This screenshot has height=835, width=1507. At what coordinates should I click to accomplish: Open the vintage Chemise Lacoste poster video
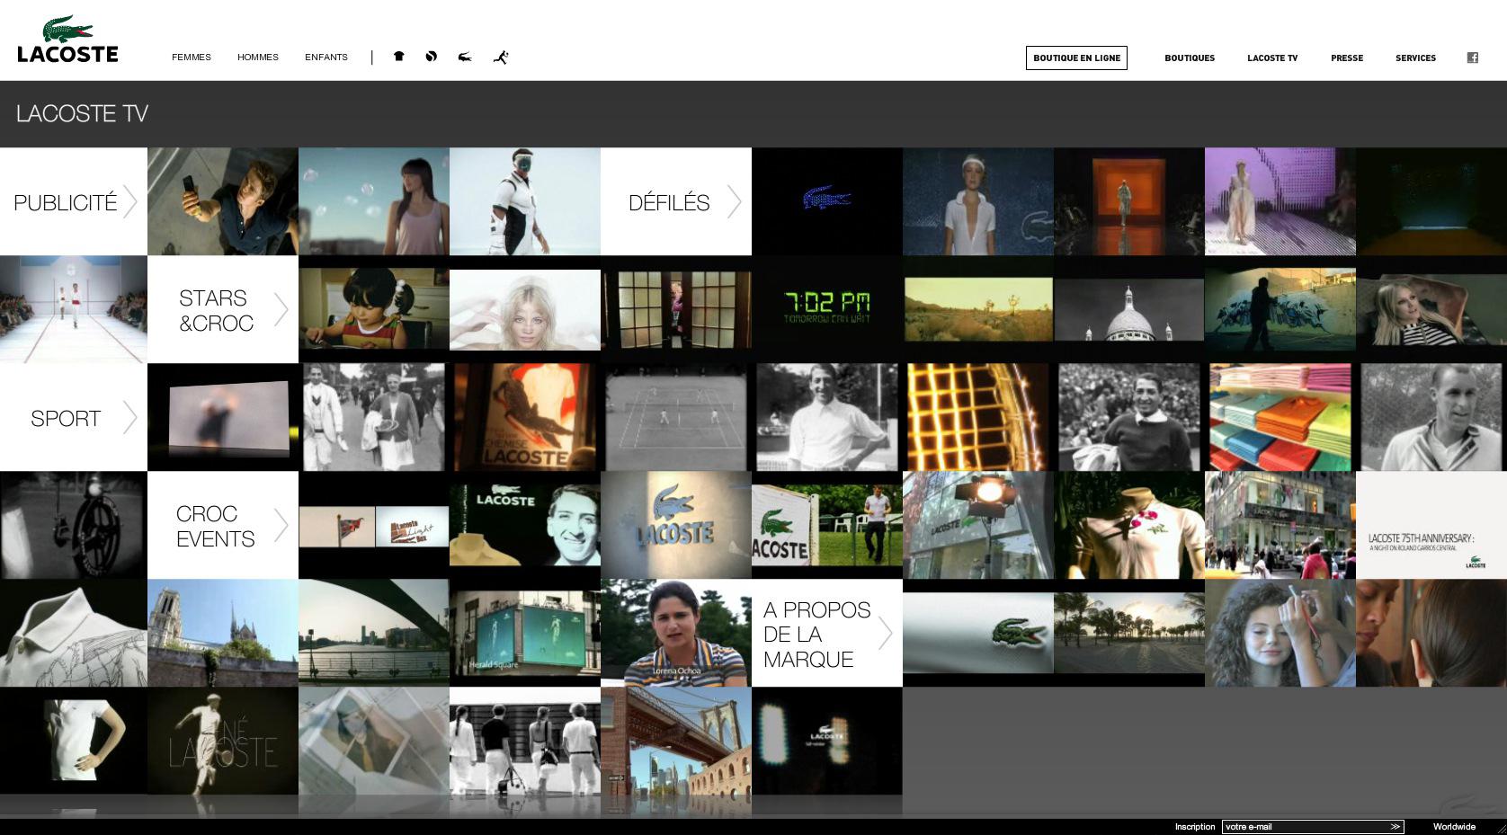[x=525, y=417]
